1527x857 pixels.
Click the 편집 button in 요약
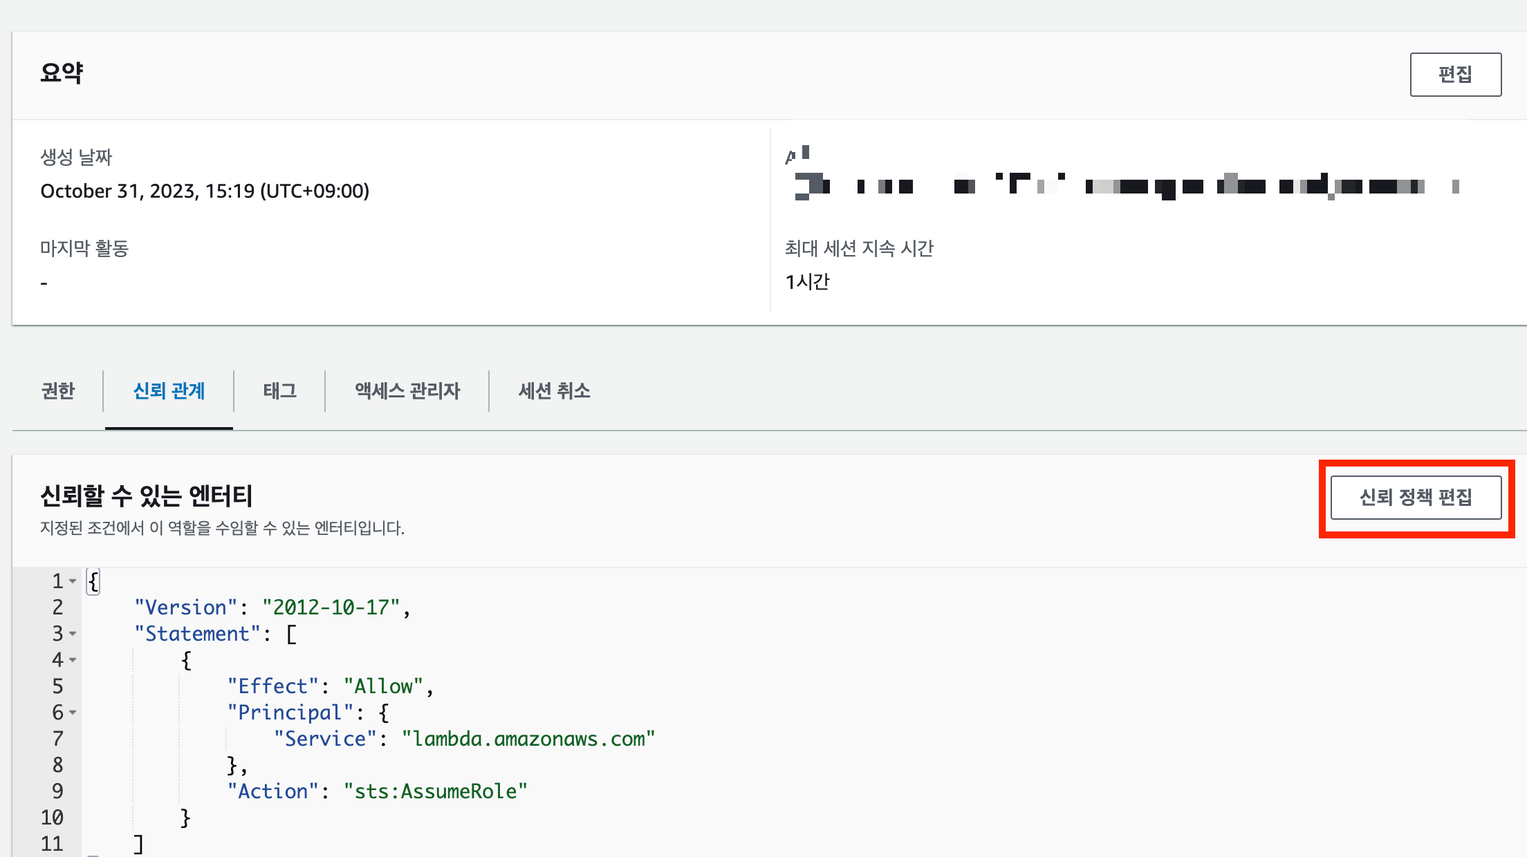1455,75
